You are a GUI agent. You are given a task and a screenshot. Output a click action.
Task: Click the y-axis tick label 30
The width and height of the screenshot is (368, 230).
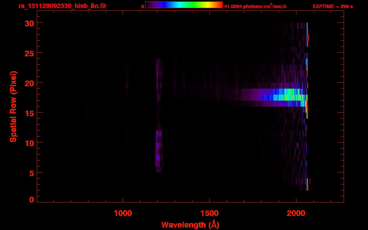(x=30, y=23)
